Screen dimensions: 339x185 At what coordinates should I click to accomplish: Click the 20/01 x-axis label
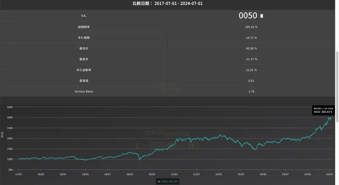[130, 174]
